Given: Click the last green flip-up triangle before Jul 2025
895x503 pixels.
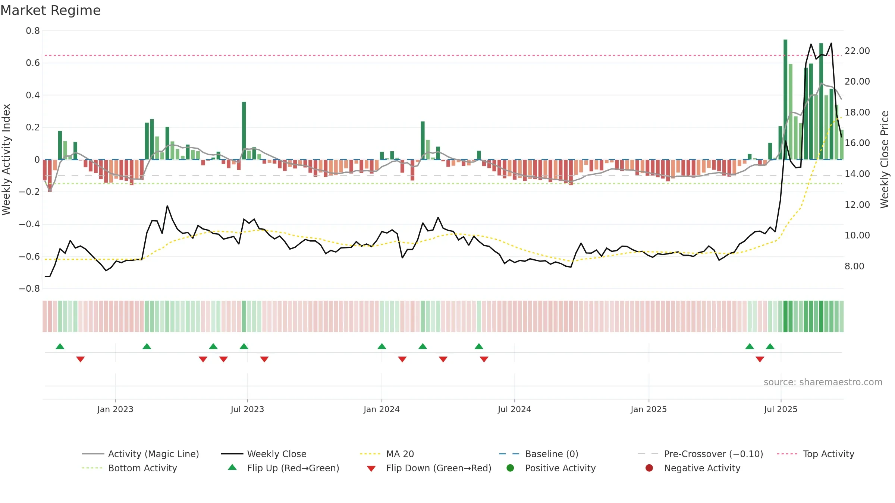Looking at the screenshot, I should point(770,346).
